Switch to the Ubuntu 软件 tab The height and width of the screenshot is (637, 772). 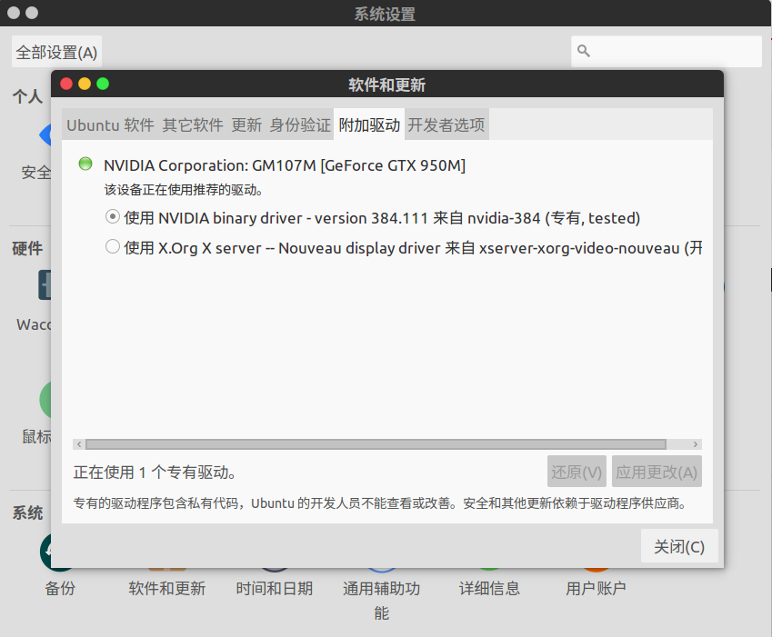tap(110, 124)
